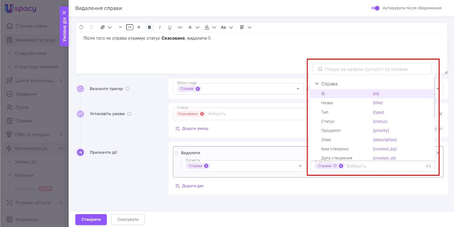Open the fill color picker bucket icon
This screenshot has height=227, width=454.
[x=207, y=27]
